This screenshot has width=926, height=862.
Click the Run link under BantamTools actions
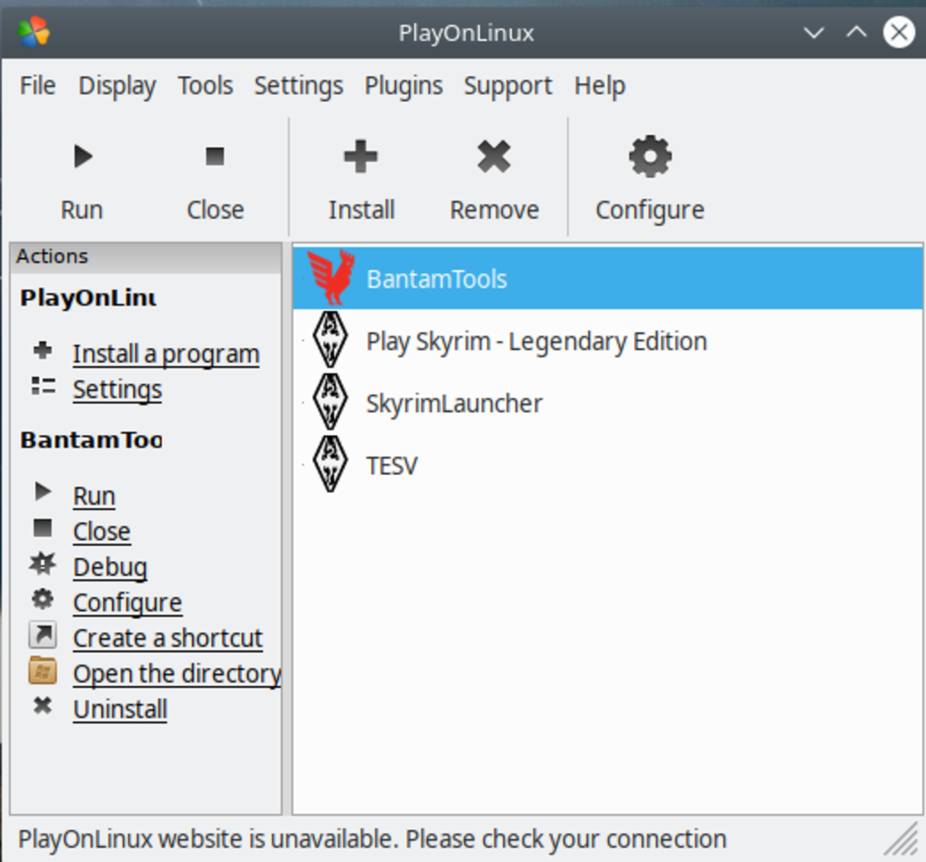94,496
